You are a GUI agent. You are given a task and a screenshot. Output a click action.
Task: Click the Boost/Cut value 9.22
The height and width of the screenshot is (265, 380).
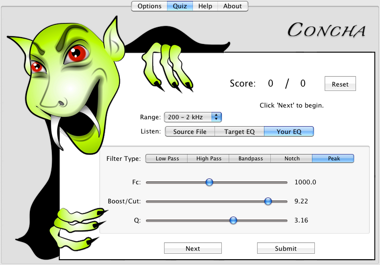[x=301, y=201]
